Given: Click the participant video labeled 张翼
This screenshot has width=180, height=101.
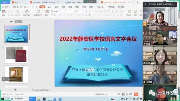Looking at the screenshot, I should coord(160,36).
